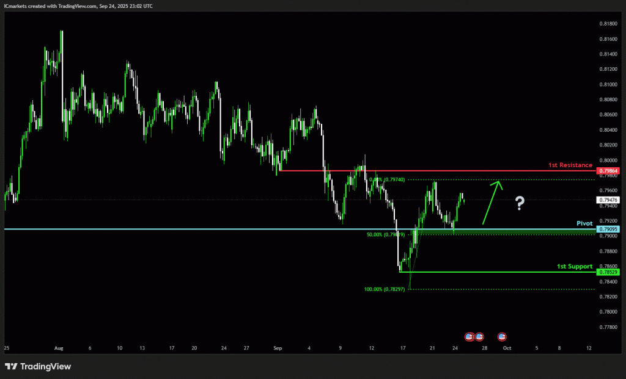Select the red 1st Resistance price tag 0.79864
The image size is (626, 379).
point(608,171)
